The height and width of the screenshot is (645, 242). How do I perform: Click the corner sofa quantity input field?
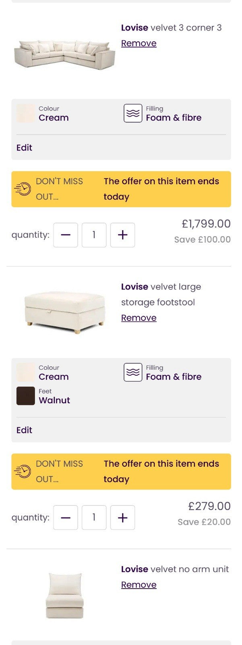tap(94, 235)
